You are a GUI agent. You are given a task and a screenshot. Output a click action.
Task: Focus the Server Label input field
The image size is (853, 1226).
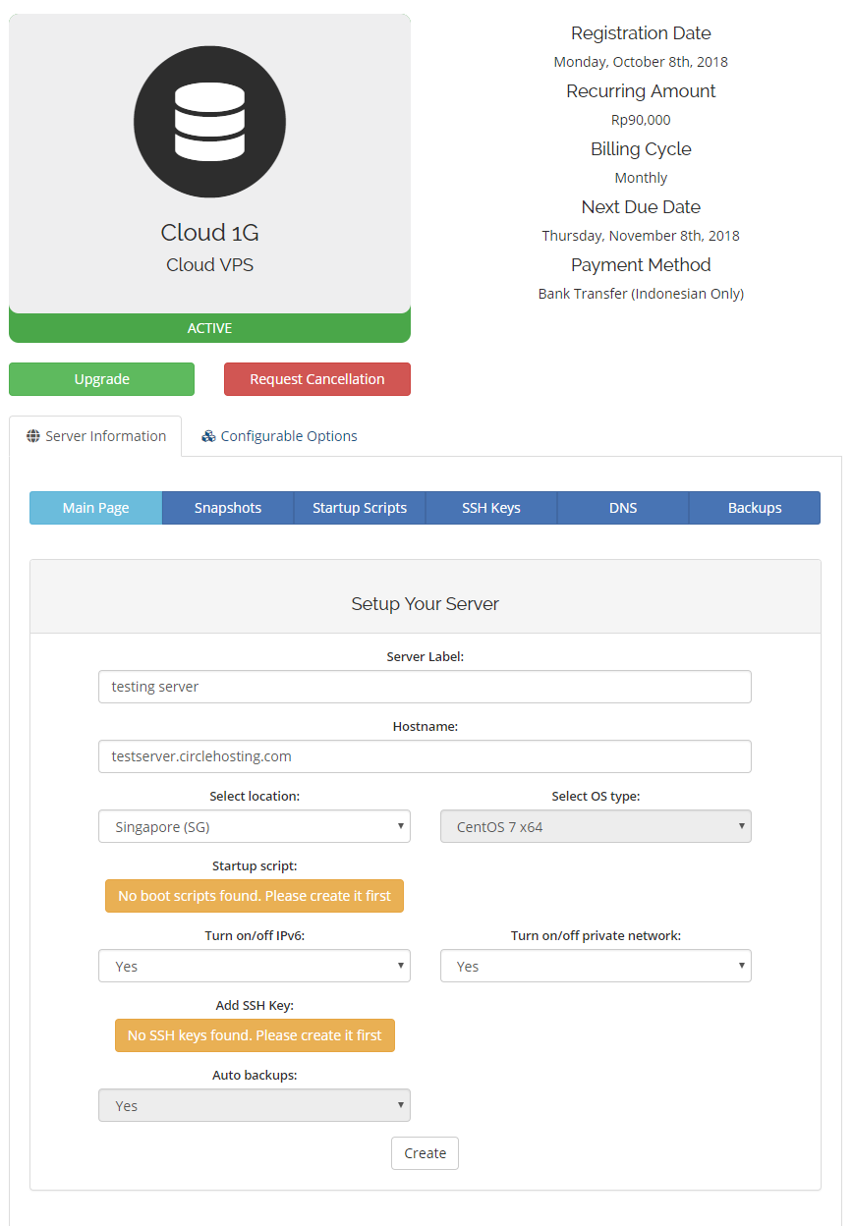(425, 687)
